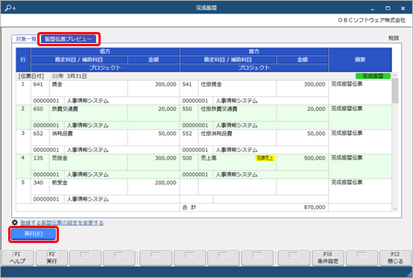The image size is (413, 278).
Task: Click the yellow 完課売上 tag
Action: (x=265, y=158)
